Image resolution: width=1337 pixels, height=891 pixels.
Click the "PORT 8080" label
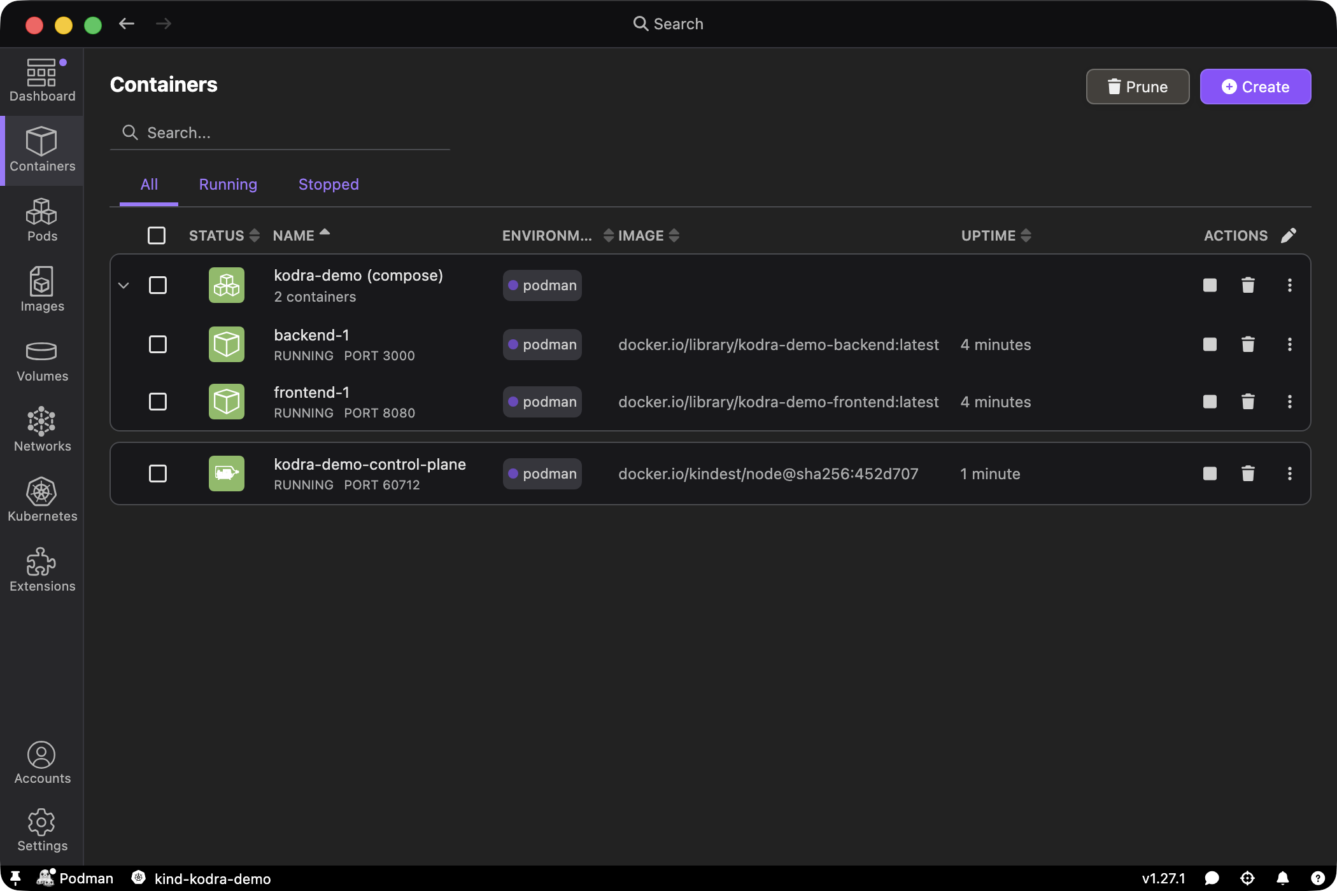(379, 413)
